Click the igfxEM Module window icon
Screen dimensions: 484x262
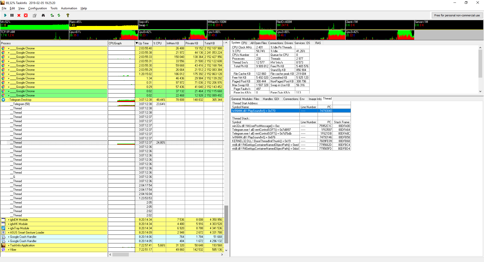point(3,220)
